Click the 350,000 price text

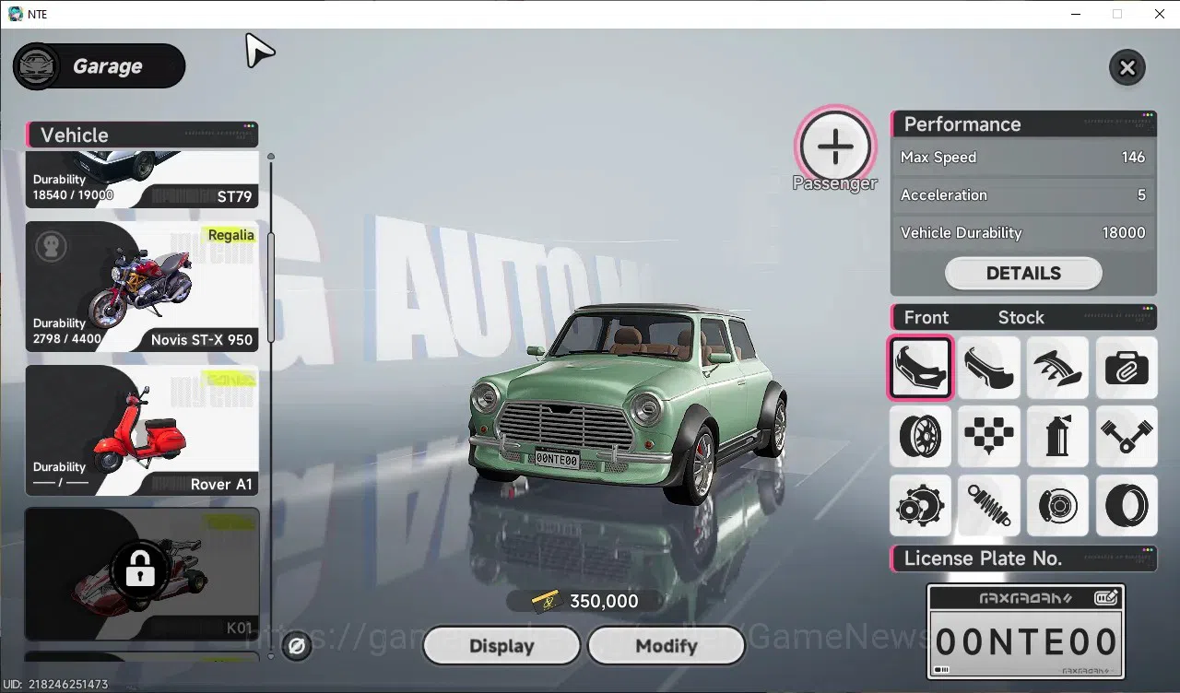(604, 601)
